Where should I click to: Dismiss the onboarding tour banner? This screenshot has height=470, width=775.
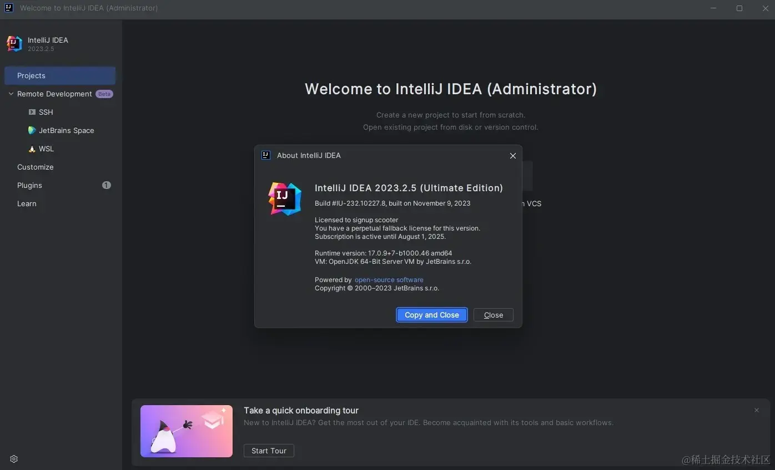[x=756, y=410]
